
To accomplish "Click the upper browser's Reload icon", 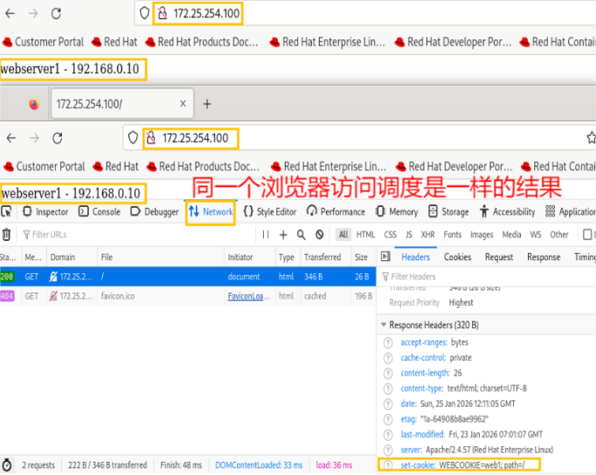I will point(56,14).
